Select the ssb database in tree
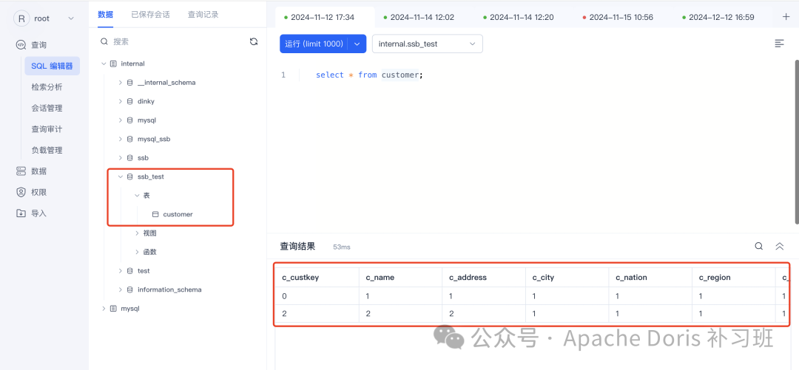Viewport: 799px width, 370px height. tap(144, 158)
